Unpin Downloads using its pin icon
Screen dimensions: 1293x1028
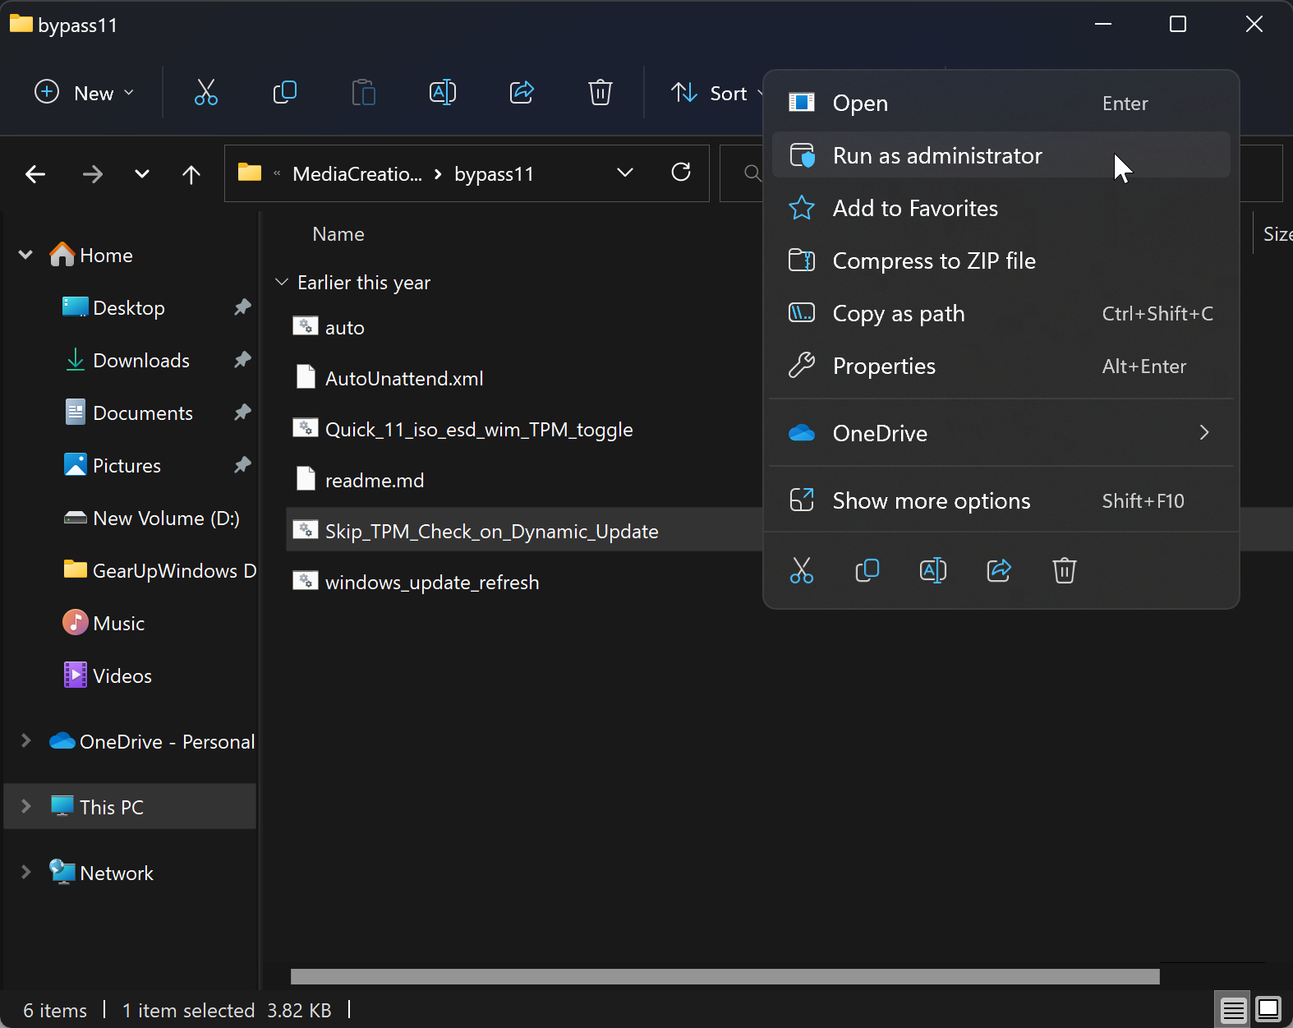pos(242,360)
